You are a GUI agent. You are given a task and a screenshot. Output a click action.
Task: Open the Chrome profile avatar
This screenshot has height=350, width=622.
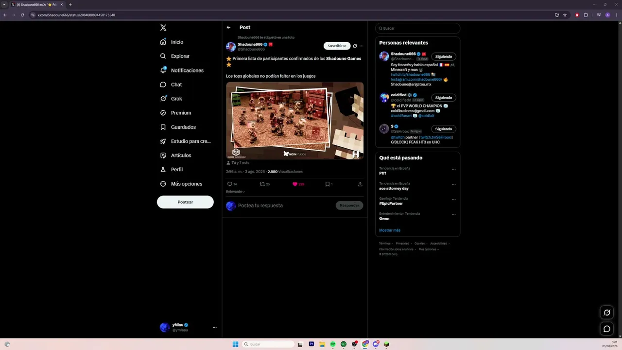pos(607,15)
